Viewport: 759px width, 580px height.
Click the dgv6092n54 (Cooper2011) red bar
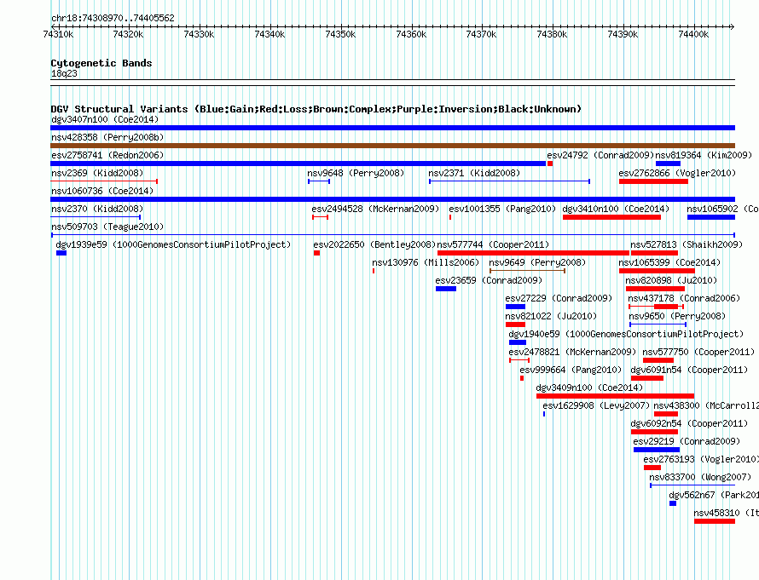[x=654, y=432]
